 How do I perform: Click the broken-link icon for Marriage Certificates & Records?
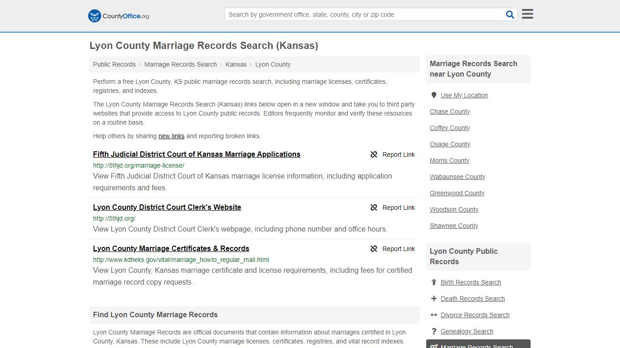374,249
